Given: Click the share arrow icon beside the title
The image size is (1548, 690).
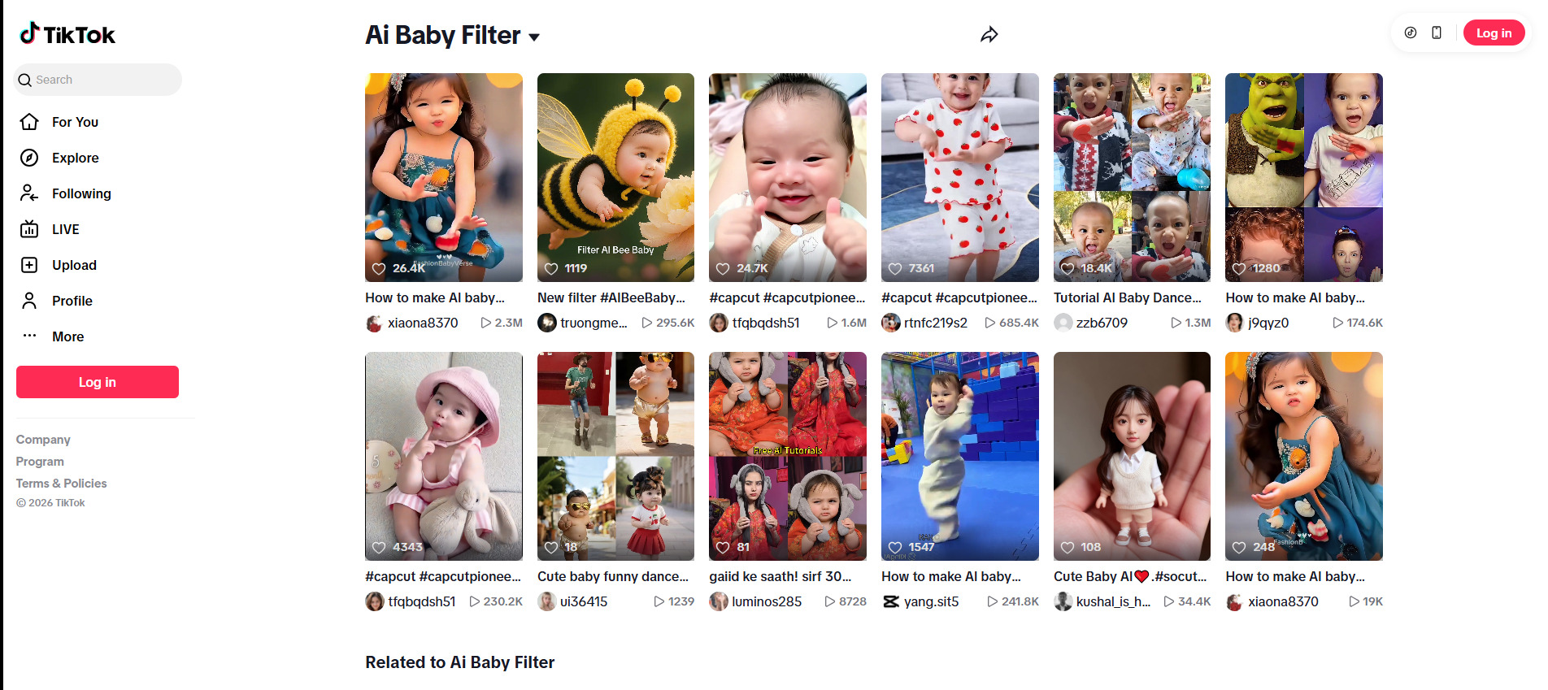Looking at the screenshot, I should pos(989,35).
